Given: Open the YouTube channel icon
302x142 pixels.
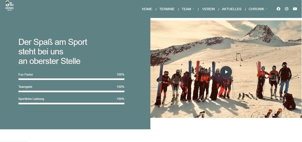Looking at the screenshot, I should [295, 9].
